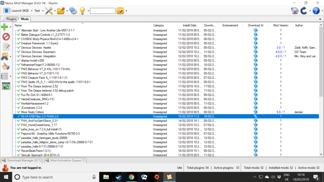324x182 pixels.
Task: Sort by Install Date column header
Action: coord(190,25)
